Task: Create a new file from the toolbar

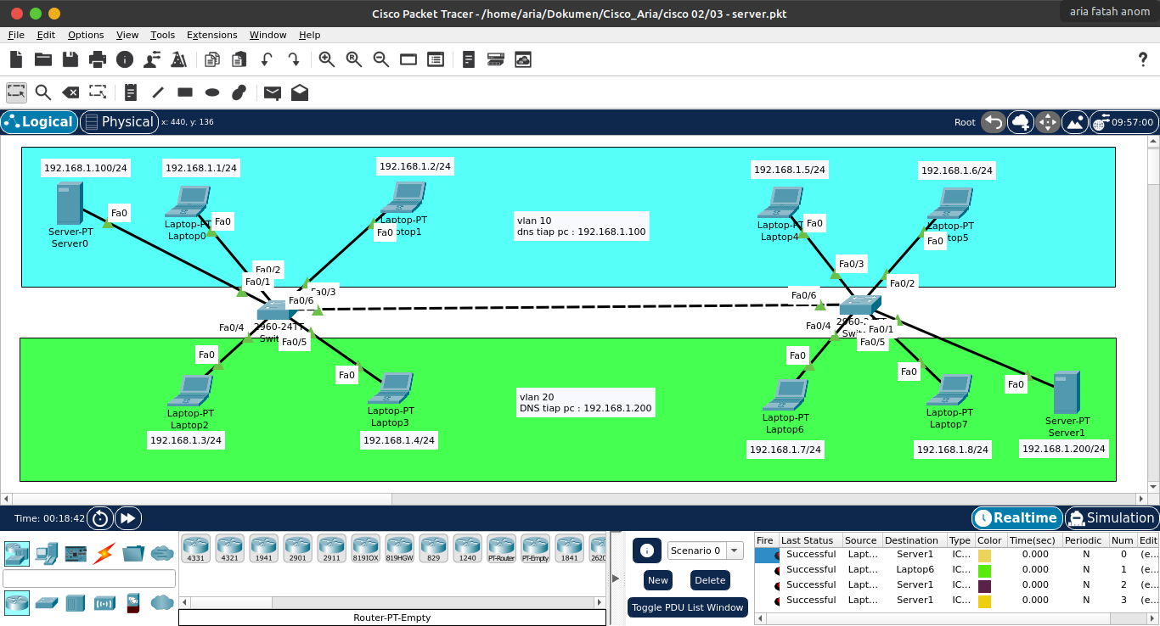Action: [16, 59]
